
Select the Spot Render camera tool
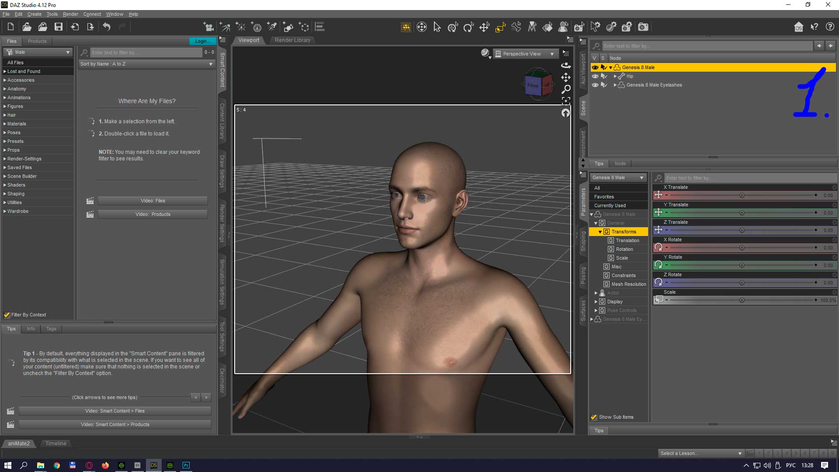[x=579, y=27]
